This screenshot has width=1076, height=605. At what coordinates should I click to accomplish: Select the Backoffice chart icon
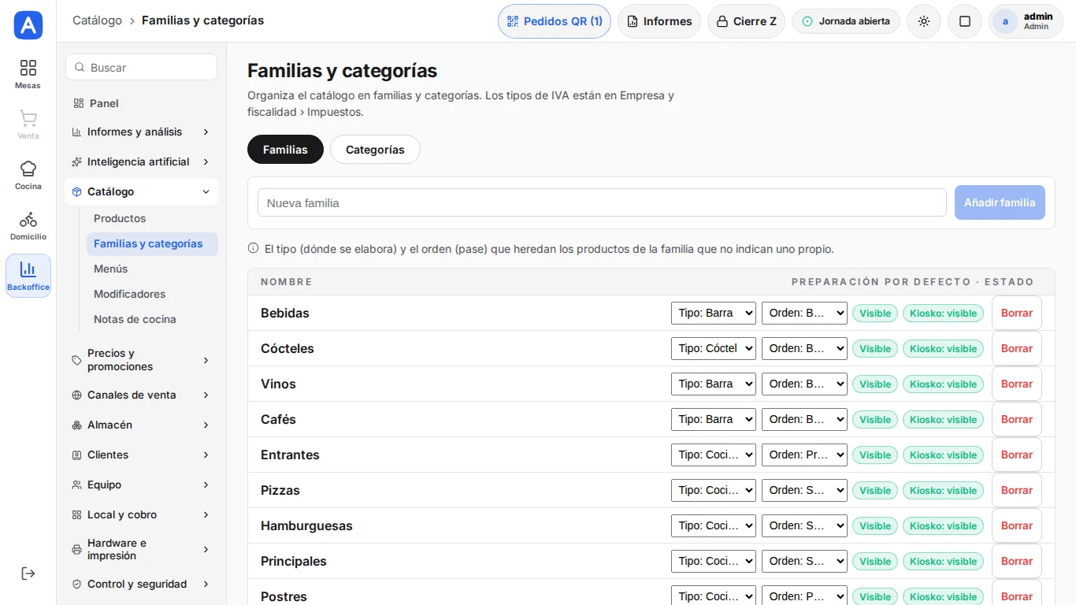click(x=28, y=276)
